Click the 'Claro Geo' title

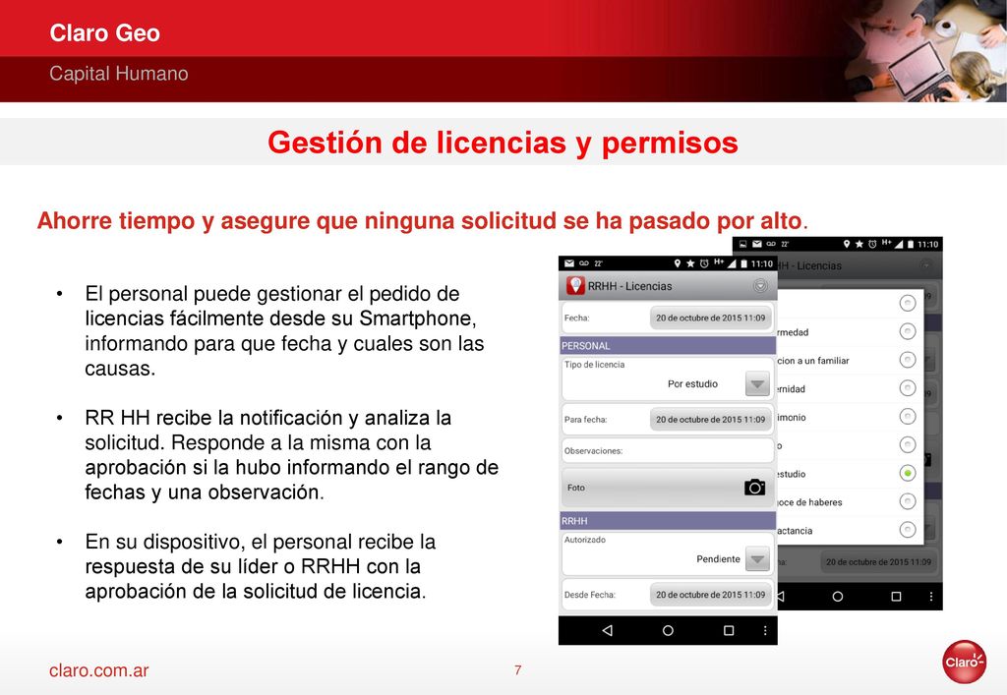(104, 32)
